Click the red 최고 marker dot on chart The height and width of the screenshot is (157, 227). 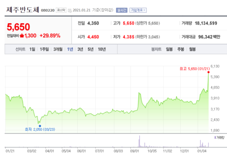click(208, 72)
